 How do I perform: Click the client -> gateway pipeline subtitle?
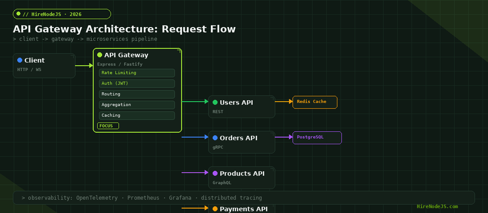tap(85, 39)
